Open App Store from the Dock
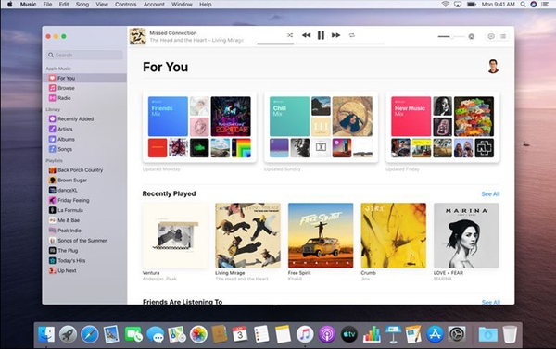The image size is (556, 349). click(x=435, y=334)
